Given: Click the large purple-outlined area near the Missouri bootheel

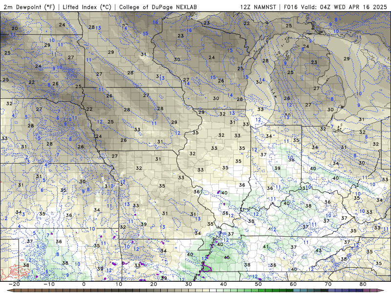Looking at the screenshot, I should pos(207,268).
